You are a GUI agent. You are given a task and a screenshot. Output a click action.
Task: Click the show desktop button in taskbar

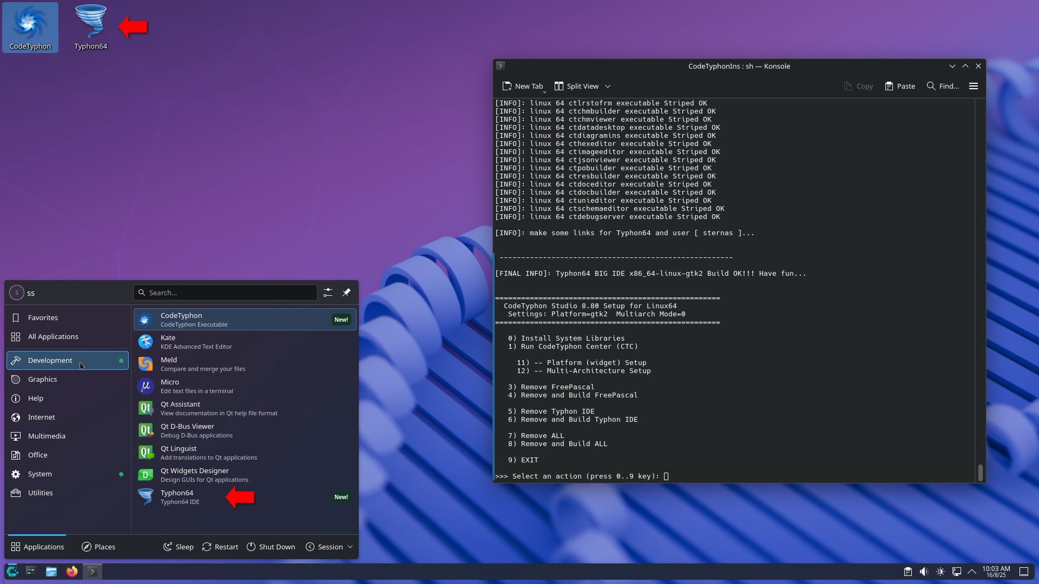coord(1024,572)
